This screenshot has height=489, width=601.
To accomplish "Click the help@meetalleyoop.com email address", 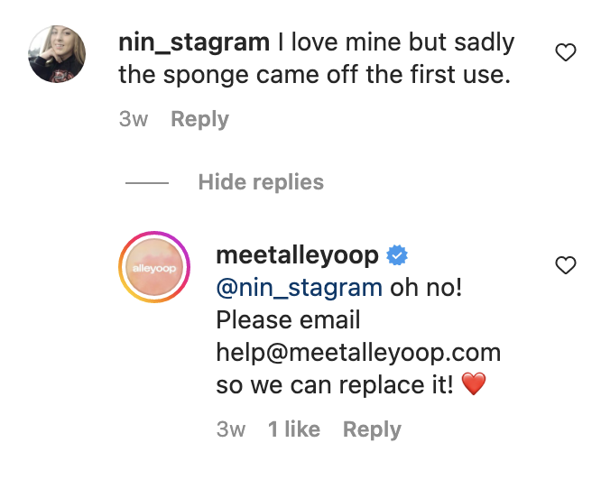I will pyautogui.click(x=358, y=353).
